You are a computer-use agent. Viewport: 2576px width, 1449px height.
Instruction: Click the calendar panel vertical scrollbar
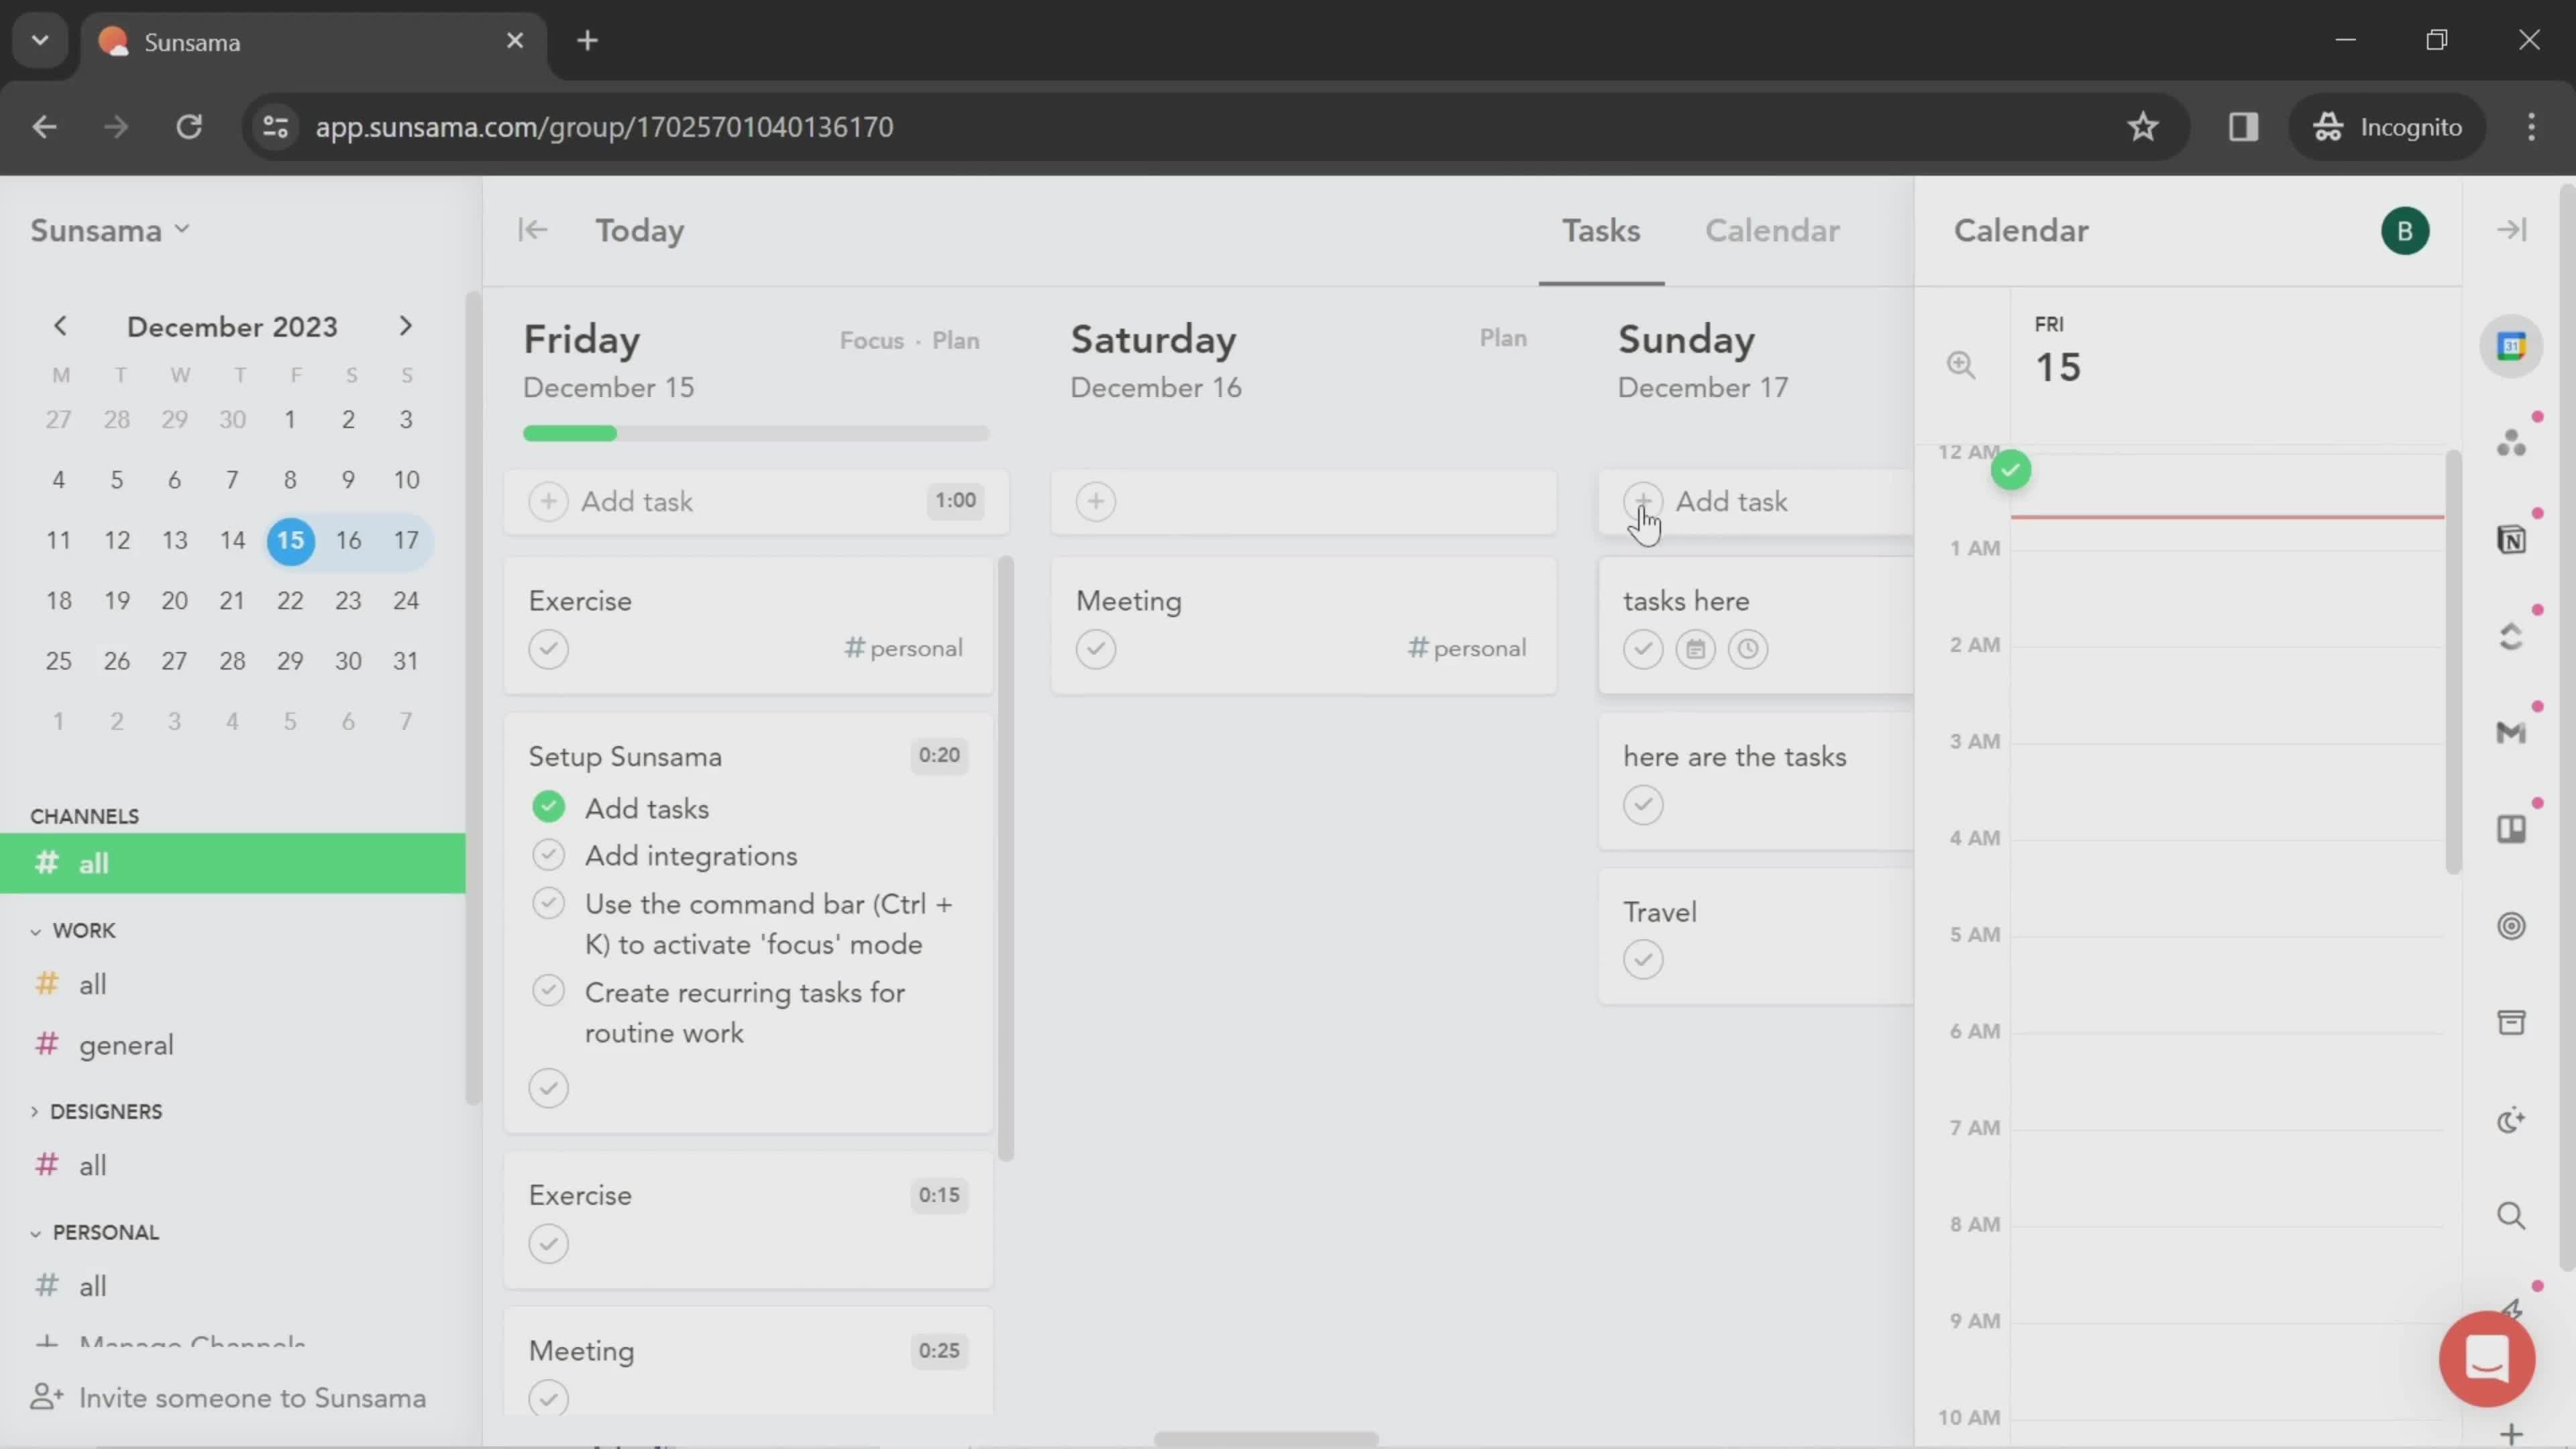click(x=2452, y=662)
